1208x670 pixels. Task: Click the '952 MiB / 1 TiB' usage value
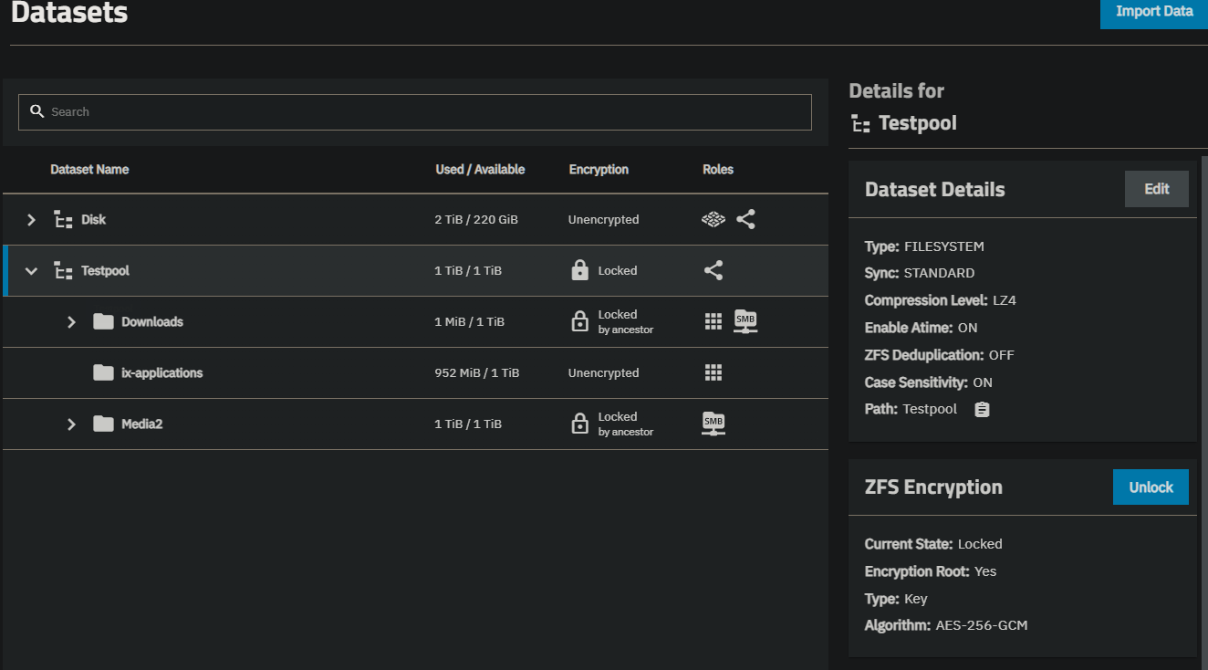477,373
